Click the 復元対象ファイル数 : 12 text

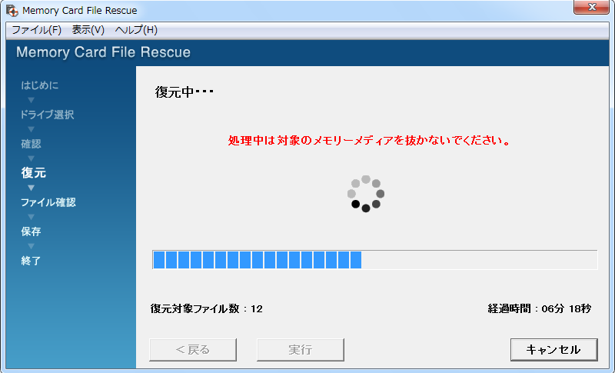[206, 308]
